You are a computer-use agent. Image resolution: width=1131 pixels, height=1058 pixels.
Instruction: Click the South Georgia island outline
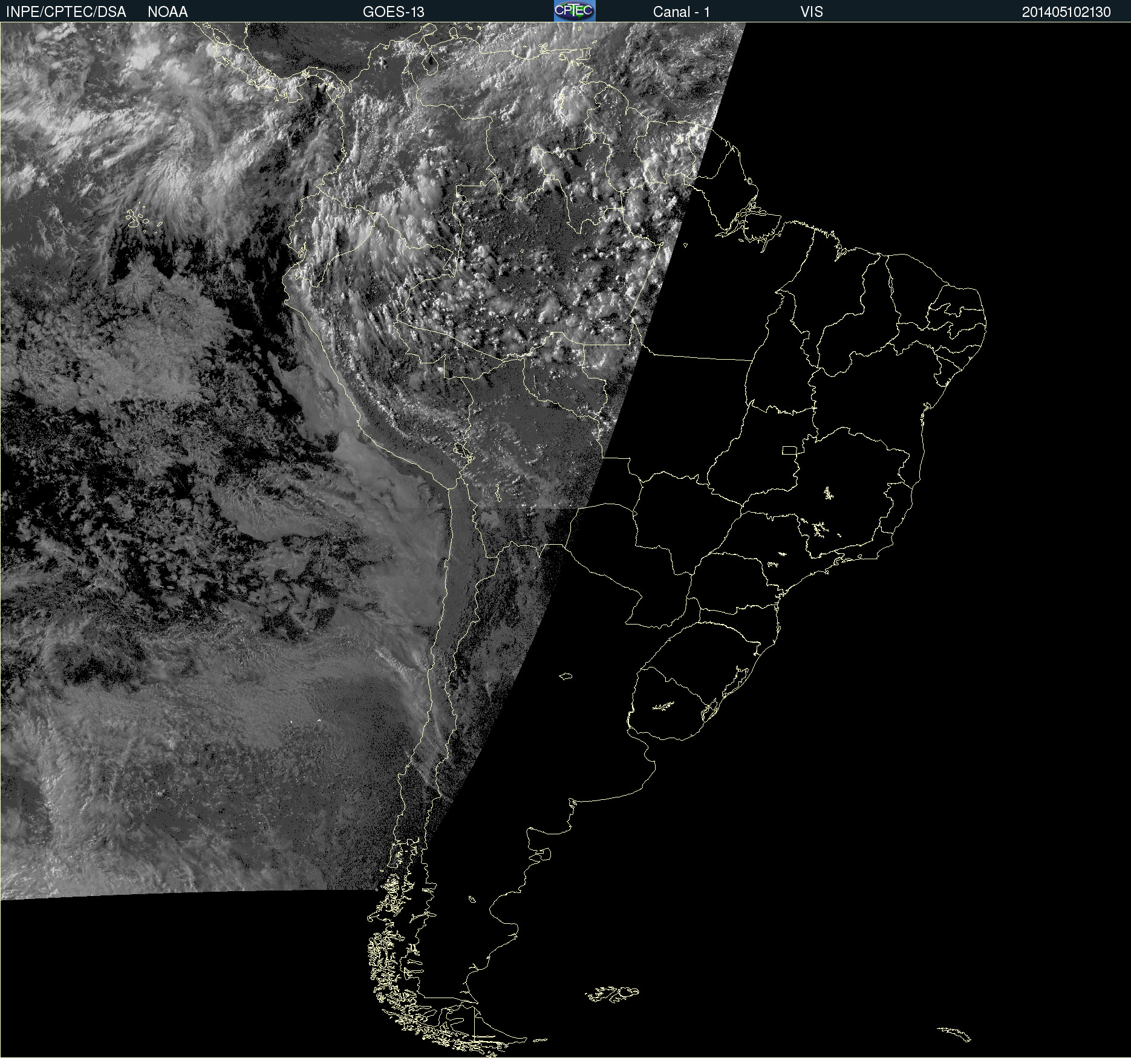pyautogui.click(x=954, y=1034)
